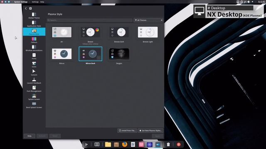This screenshot has height=149, width=266.
Task: Open Fonts settings in sidebar
Action: tap(34, 56)
